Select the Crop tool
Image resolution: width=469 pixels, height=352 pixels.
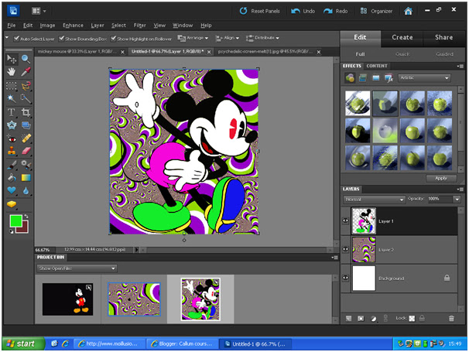tap(26, 112)
